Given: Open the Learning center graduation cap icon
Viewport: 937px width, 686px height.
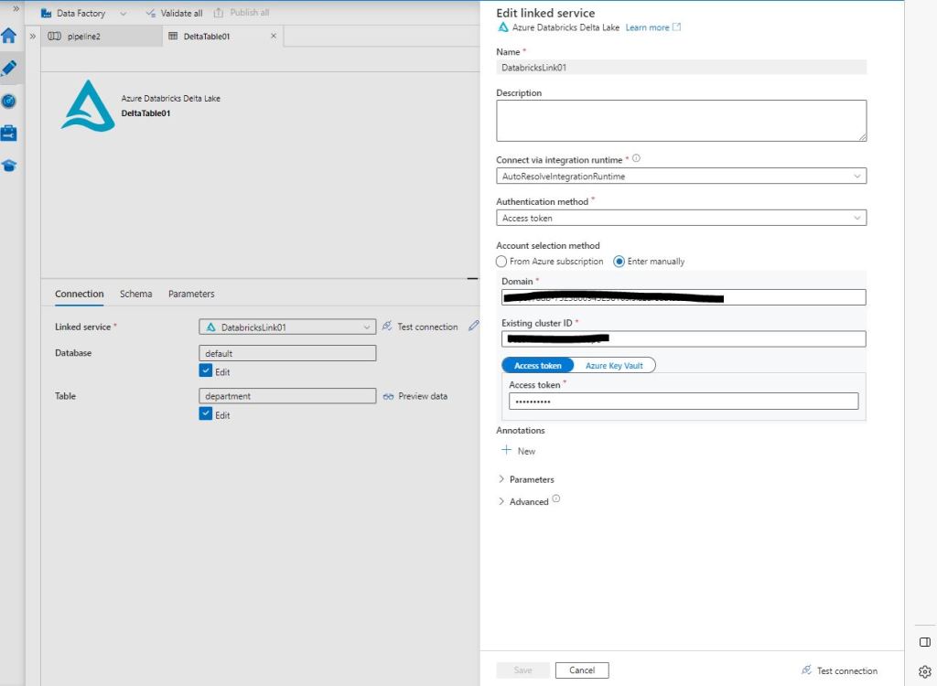Looking at the screenshot, I should click(x=9, y=166).
